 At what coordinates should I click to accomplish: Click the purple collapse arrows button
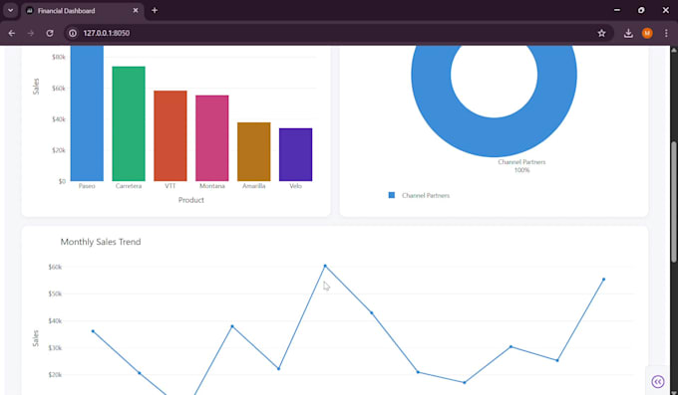[x=658, y=382]
